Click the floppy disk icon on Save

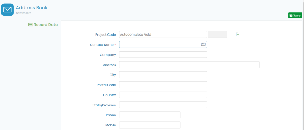[291, 15]
